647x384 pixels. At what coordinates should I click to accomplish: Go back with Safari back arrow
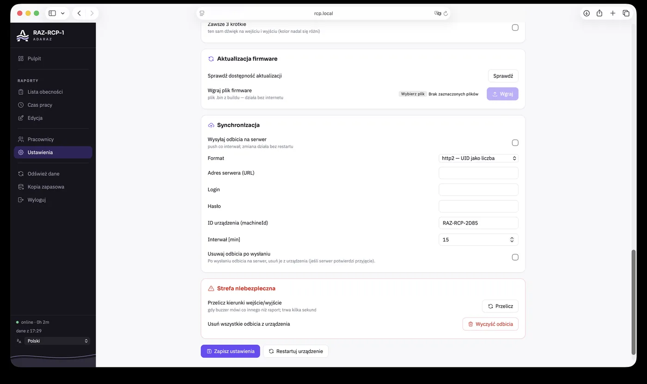coord(79,13)
